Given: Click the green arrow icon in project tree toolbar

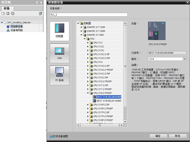Looking at the screenshot, I should [x=40, y=13].
